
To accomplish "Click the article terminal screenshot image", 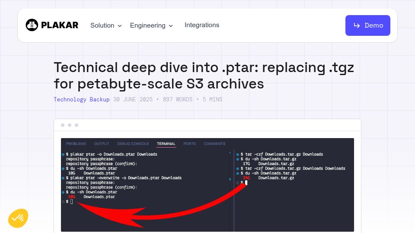I will point(207,185).
